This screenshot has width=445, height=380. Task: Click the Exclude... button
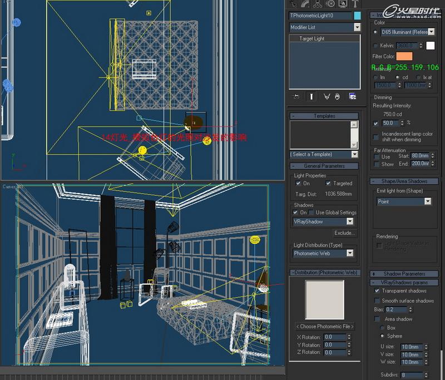(x=344, y=233)
